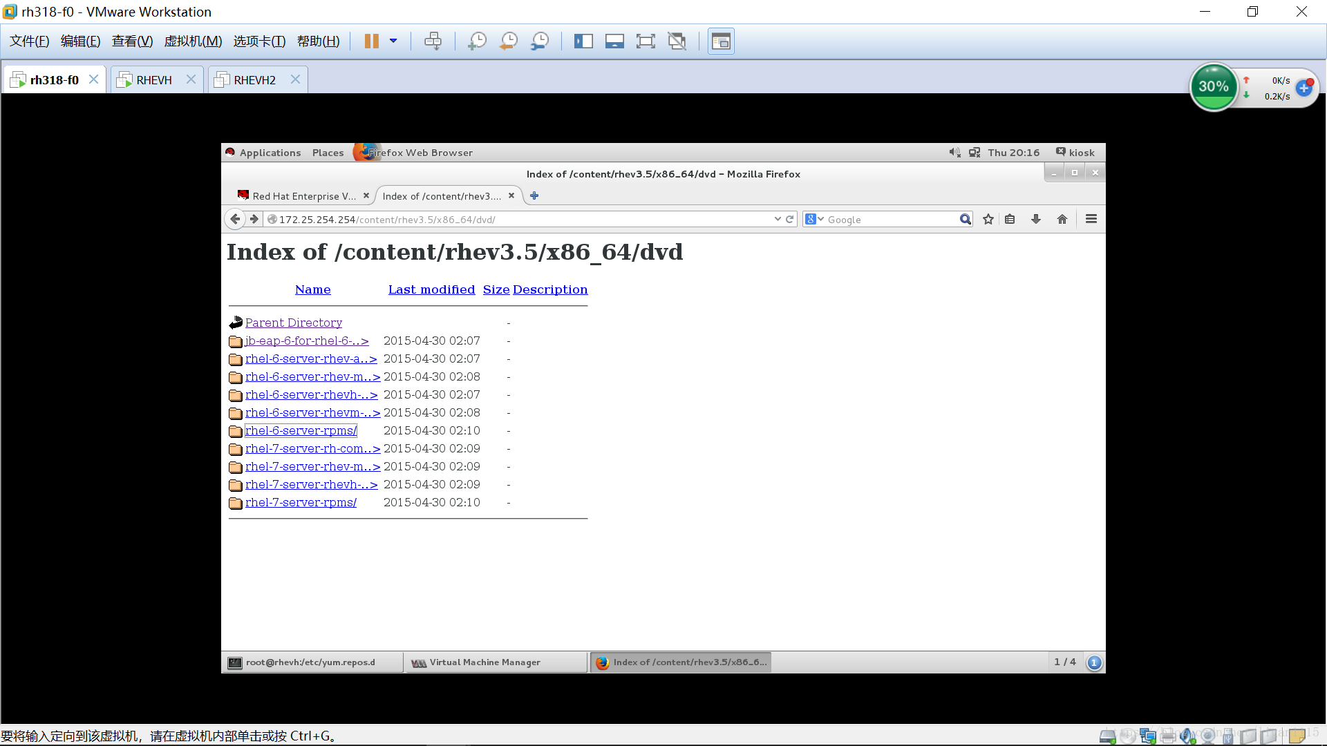The image size is (1327, 746).
Task: Revert the VM to its snapshot
Action: click(509, 41)
